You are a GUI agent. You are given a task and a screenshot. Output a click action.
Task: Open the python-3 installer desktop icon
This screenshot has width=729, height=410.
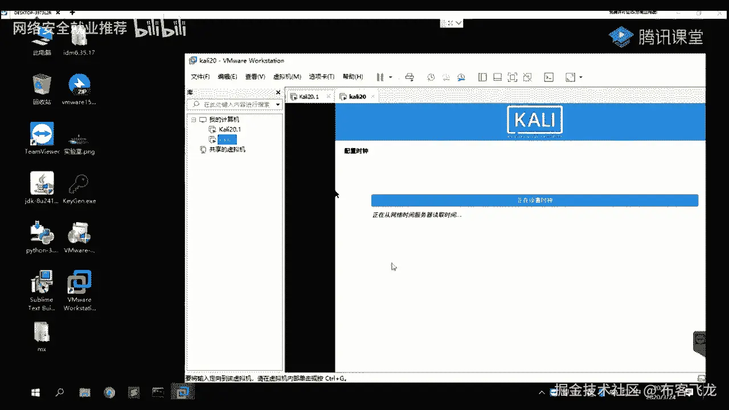[42, 237]
